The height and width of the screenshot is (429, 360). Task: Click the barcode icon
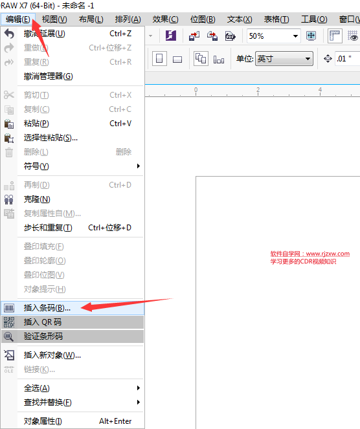pyautogui.click(x=9, y=309)
